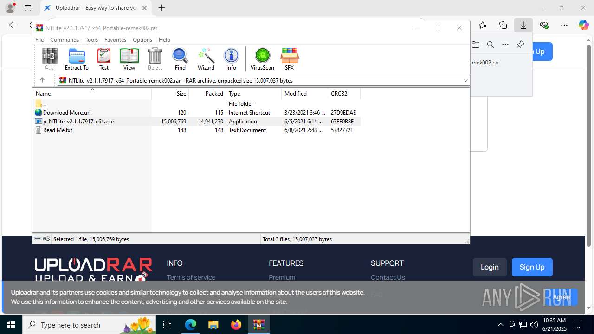Open Browser essentials icon in Edge

(544, 25)
